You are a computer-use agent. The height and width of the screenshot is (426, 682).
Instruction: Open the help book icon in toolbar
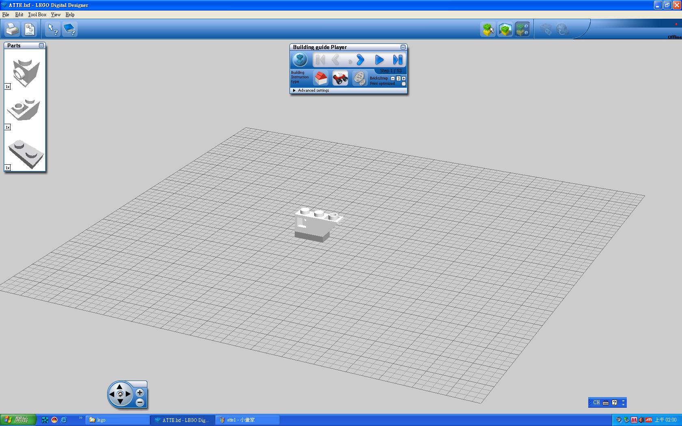click(x=70, y=29)
